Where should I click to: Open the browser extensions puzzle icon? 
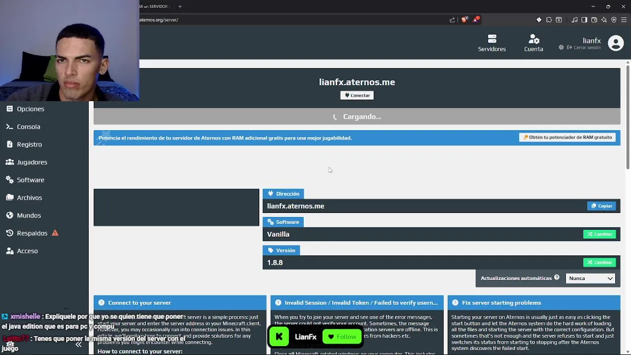point(549,20)
